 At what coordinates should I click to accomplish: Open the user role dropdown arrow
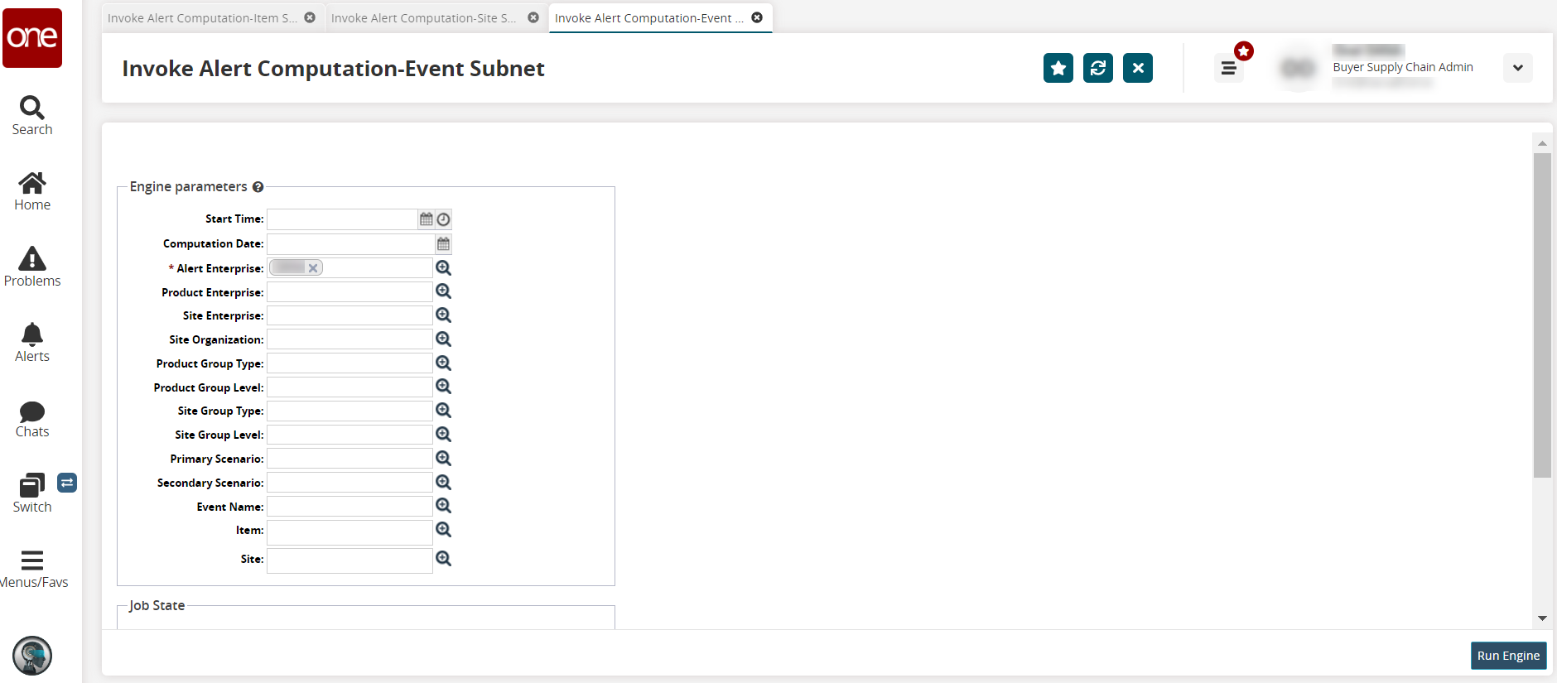tap(1518, 68)
